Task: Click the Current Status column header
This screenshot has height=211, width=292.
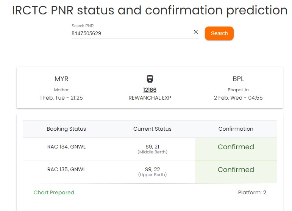Action: point(152,129)
